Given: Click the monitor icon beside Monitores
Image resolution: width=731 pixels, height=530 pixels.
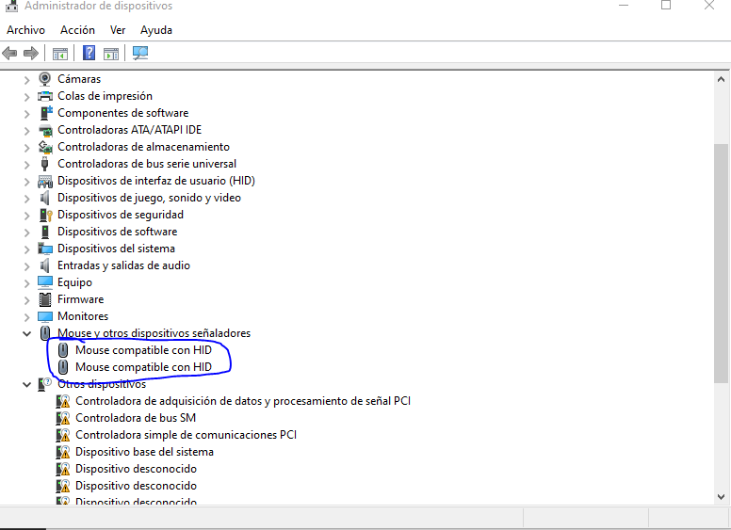Looking at the screenshot, I should tap(45, 316).
